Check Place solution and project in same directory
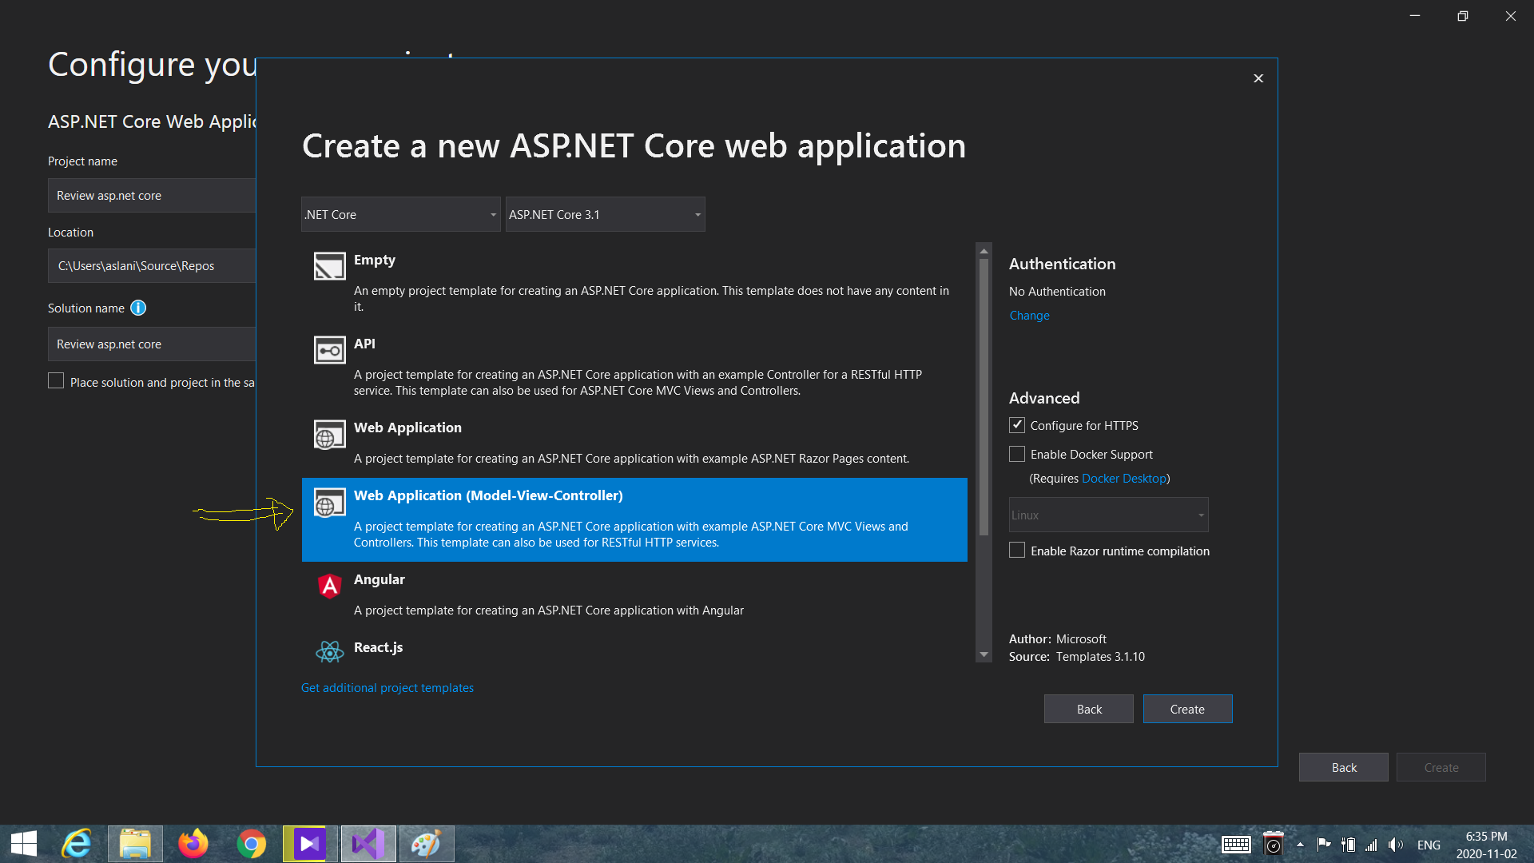The width and height of the screenshot is (1534, 863). point(56,381)
